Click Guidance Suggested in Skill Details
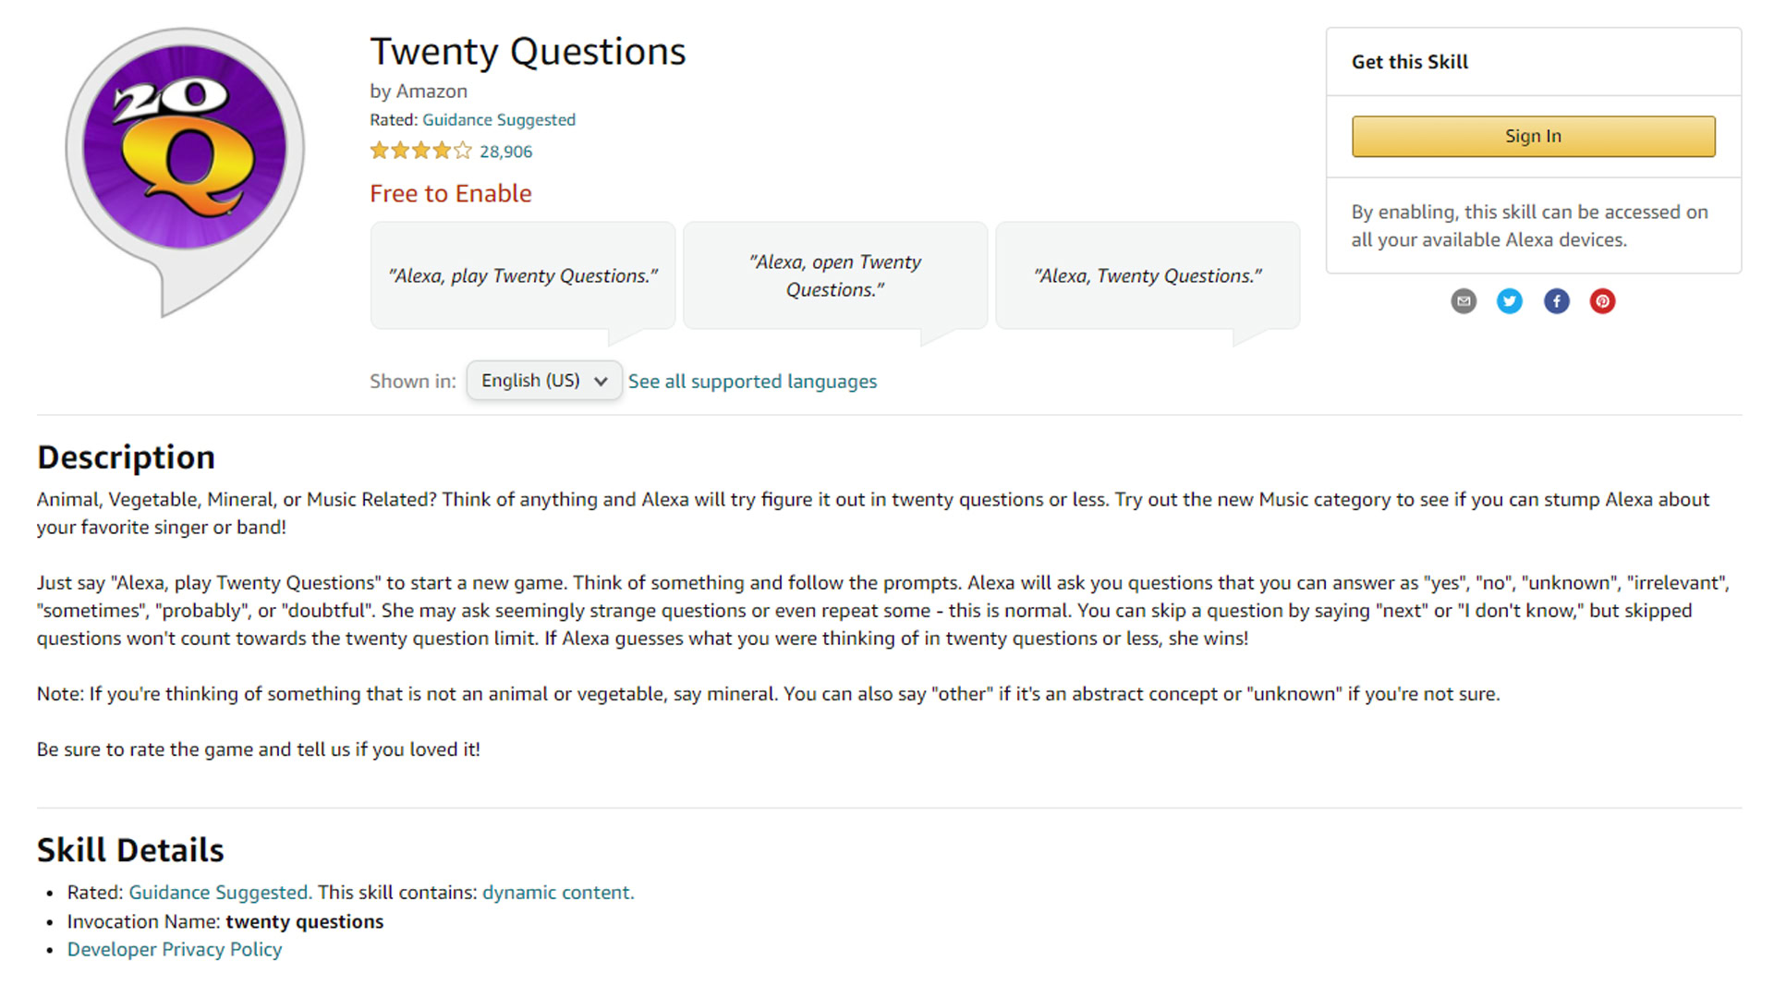 [x=219, y=893]
